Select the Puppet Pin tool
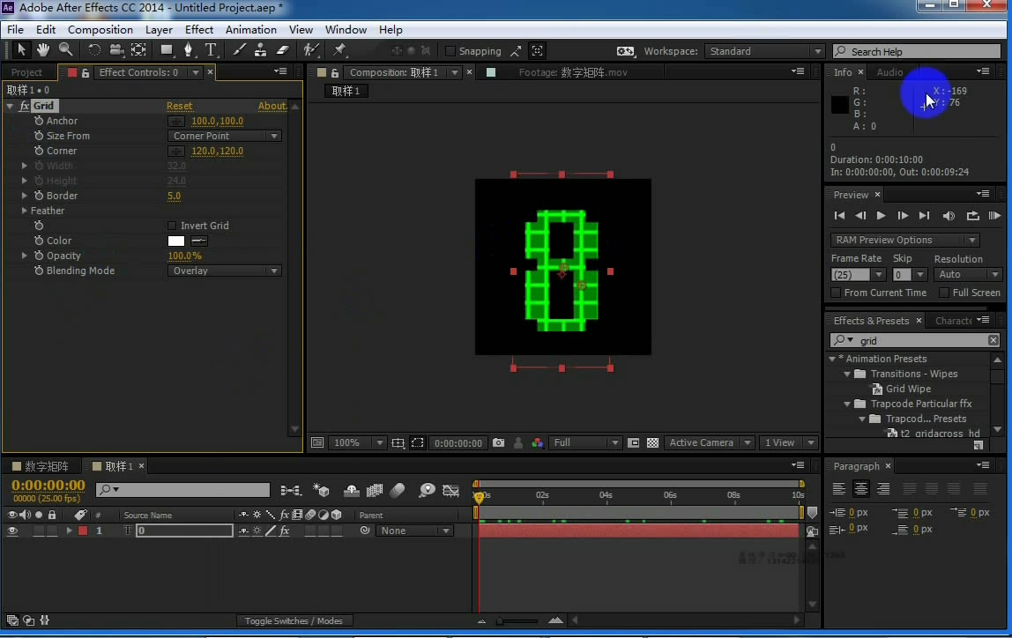 pyautogui.click(x=339, y=49)
